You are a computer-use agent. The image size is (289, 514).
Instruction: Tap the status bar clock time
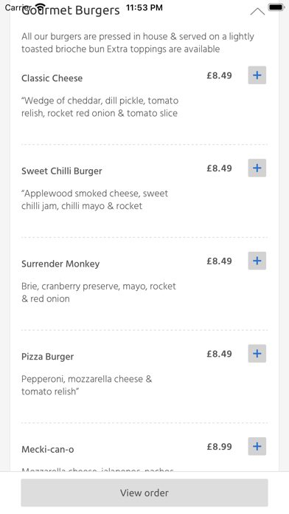[144, 7]
